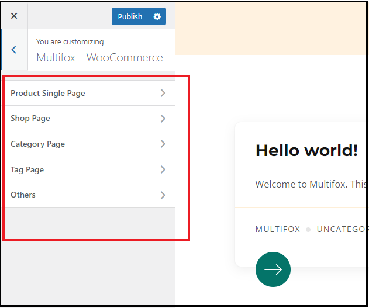Open the Others settings section
The image size is (369, 308).
[x=90, y=195]
